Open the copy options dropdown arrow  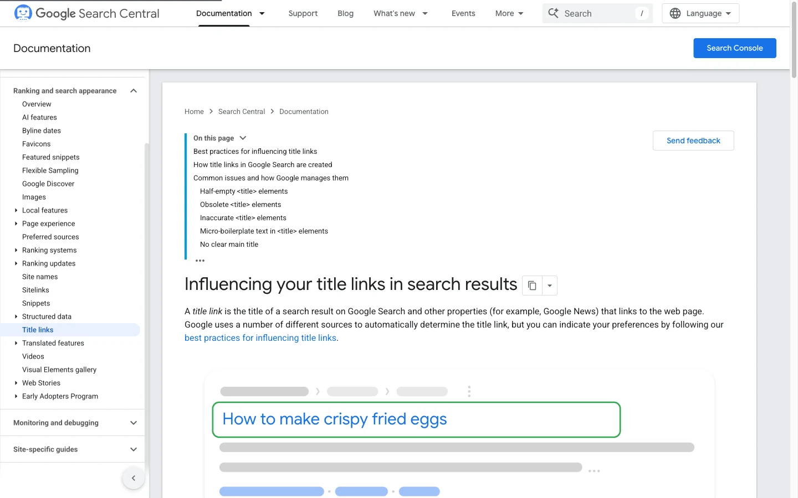[x=550, y=286]
